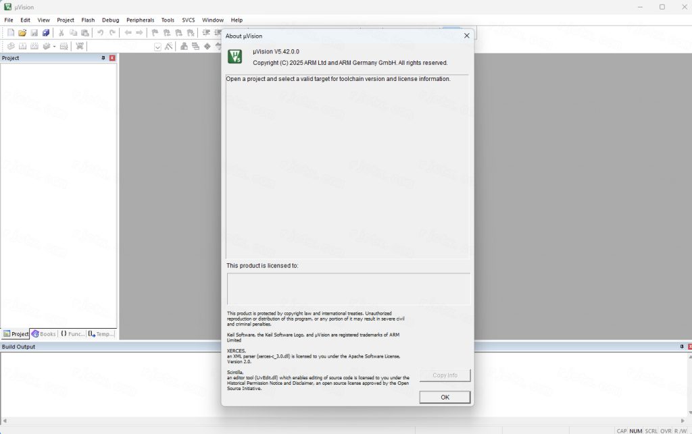The image size is (692, 434).
Task: Open Options for Target wand icon
Action: pyautogui.click(x=168, y=46)
